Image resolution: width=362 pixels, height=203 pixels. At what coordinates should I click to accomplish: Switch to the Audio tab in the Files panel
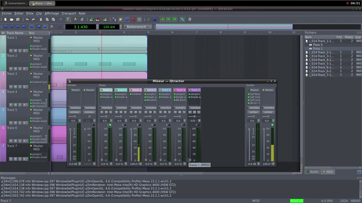312,172
